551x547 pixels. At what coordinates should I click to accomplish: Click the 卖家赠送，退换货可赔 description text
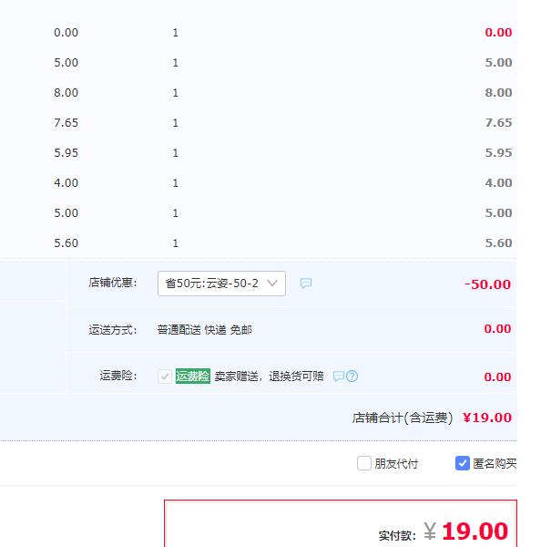pos(269,376)
